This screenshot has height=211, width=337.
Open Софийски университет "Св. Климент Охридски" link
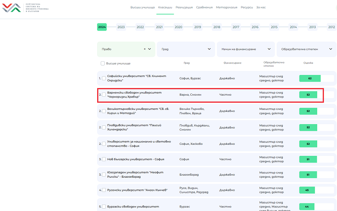[137, 78]
